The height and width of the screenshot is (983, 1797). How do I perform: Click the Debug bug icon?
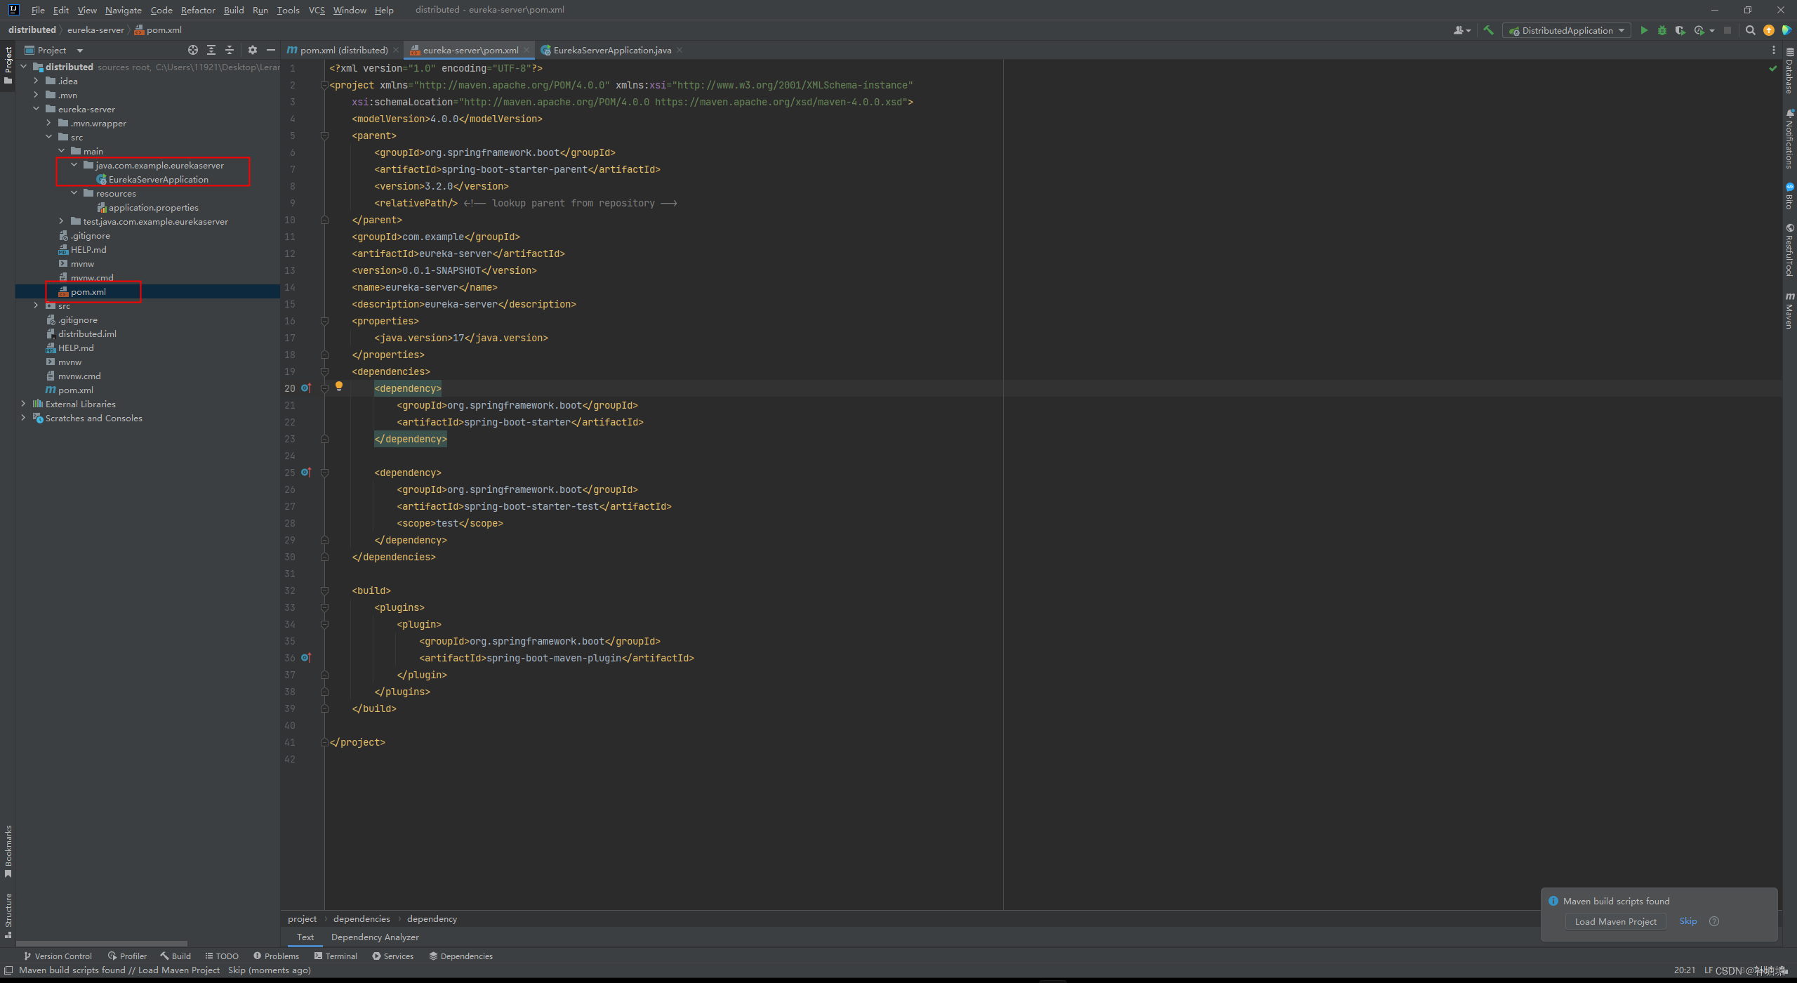pyautogui.click(x=1662, y=30)
